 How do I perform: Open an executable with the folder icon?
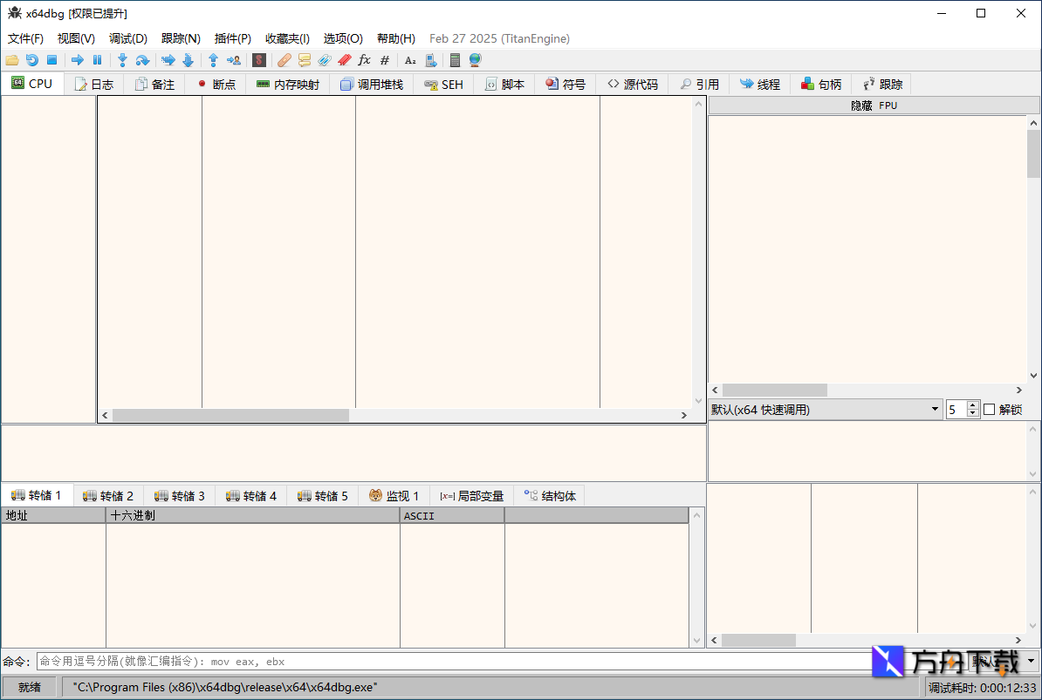11,60
